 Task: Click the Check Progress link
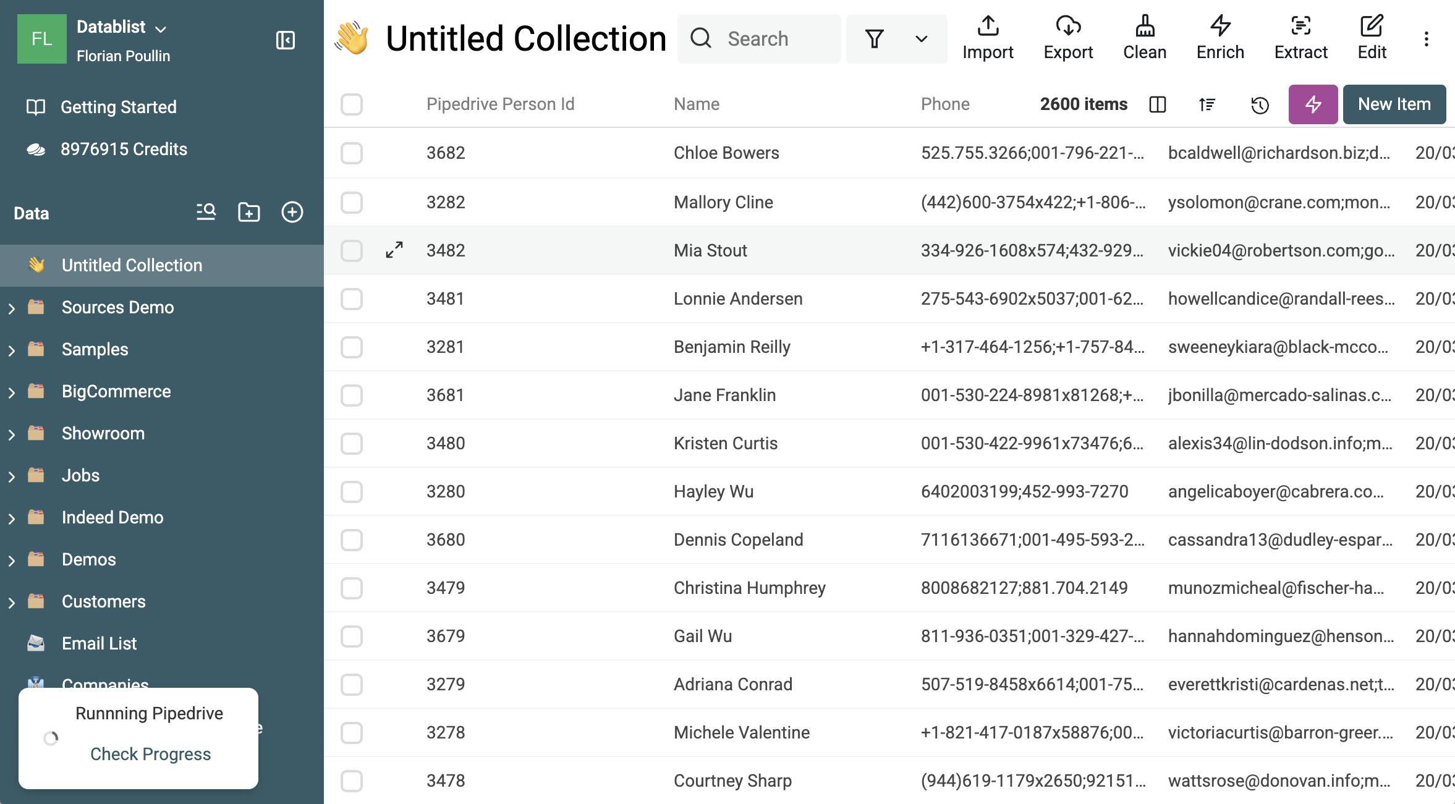click(150, 754)
